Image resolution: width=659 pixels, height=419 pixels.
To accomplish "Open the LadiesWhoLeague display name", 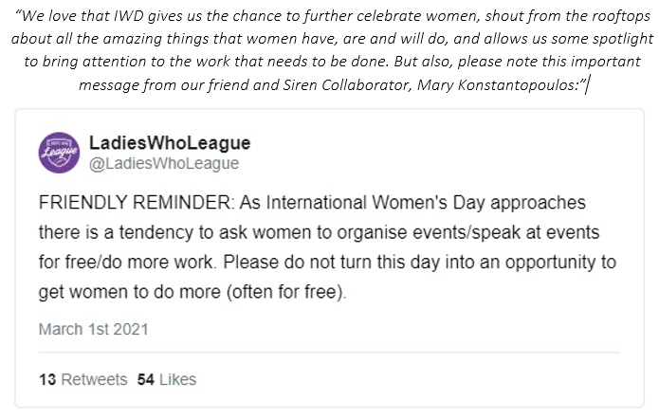I will click(x=169, y=144).
